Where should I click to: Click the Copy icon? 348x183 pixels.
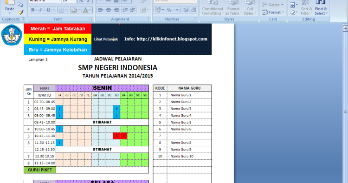20,5
